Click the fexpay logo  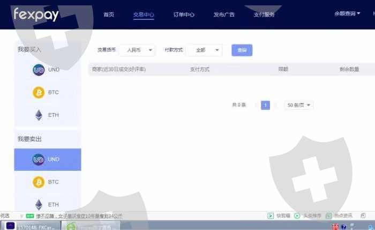36,14
